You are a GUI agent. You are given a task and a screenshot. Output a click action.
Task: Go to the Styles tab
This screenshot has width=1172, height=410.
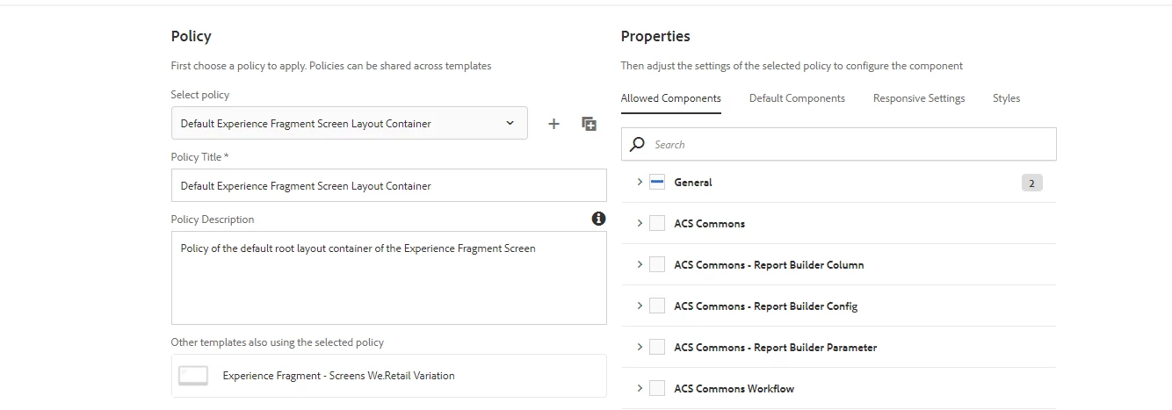point(1006,98)
